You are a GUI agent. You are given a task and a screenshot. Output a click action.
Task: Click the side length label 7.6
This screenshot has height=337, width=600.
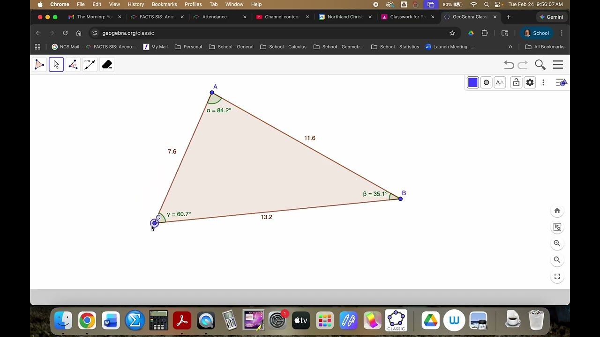172,152
